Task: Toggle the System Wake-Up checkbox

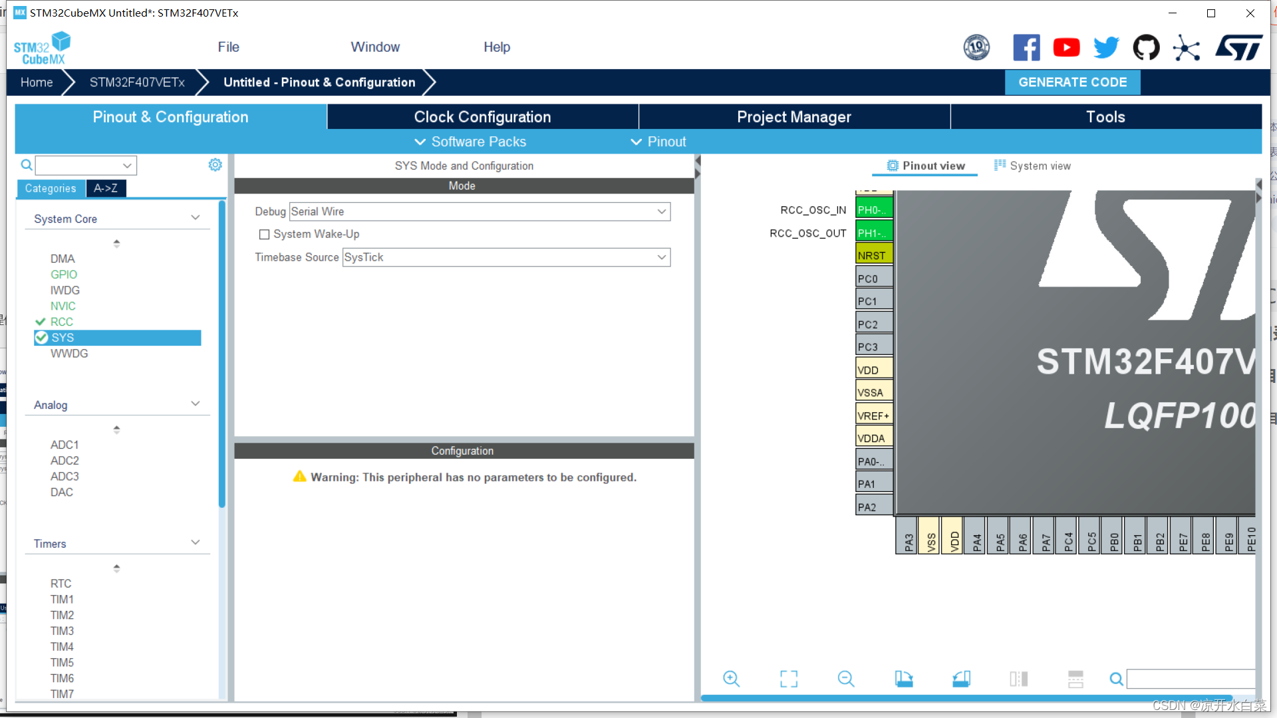Action: [x=263, y=234]
